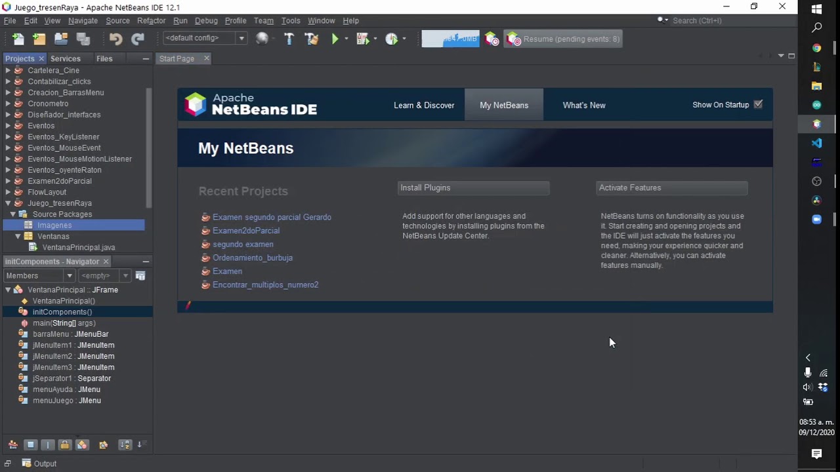Open the What's New tab

[x=584, y=105]
